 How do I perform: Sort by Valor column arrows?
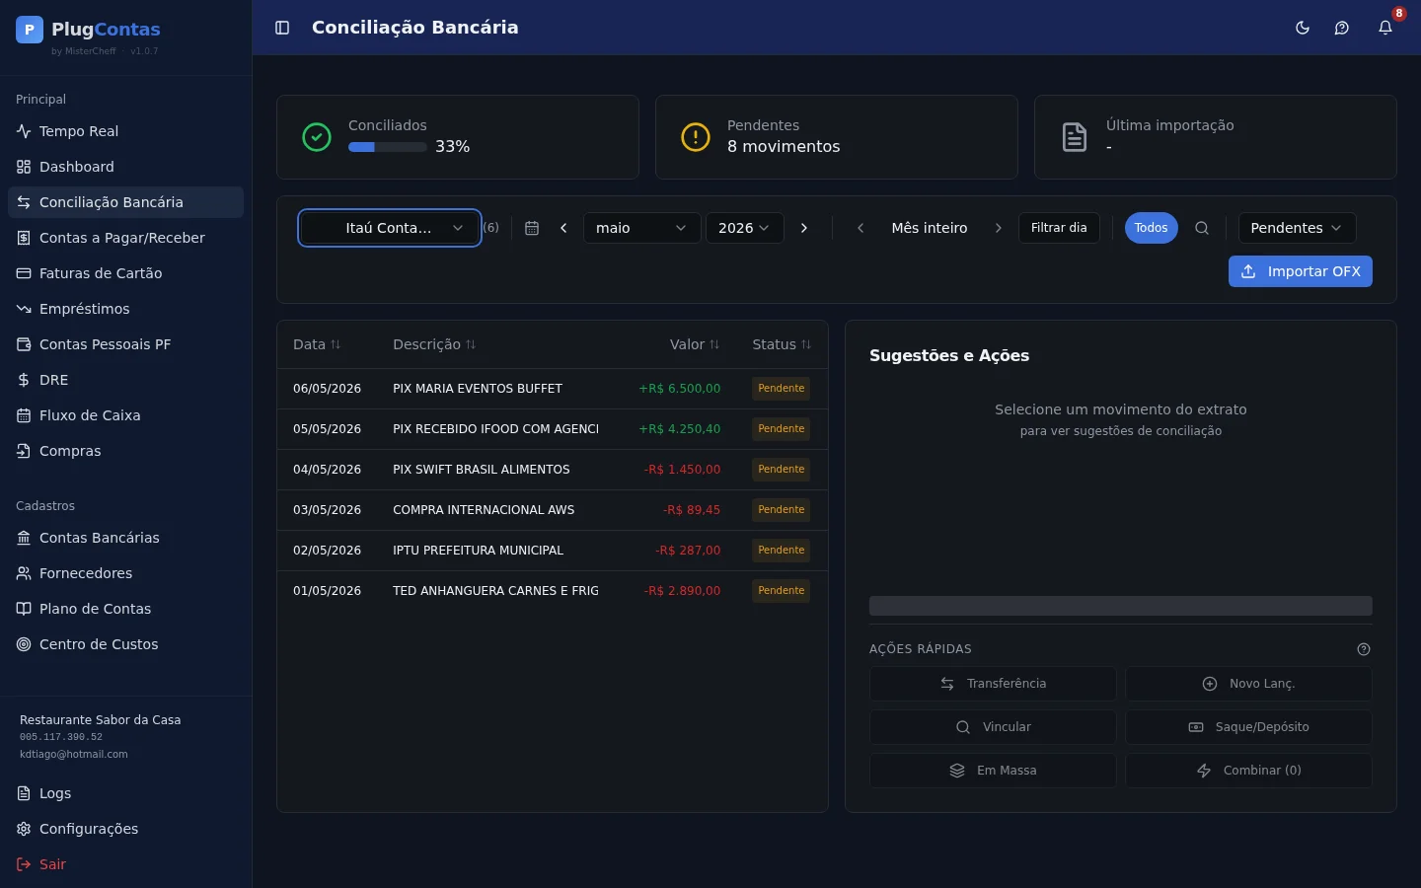pyautogui.click(x=714, y=344)
